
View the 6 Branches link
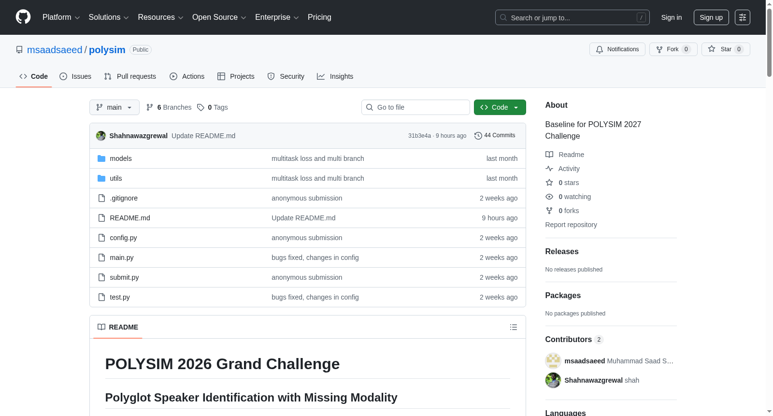(169, 107)
